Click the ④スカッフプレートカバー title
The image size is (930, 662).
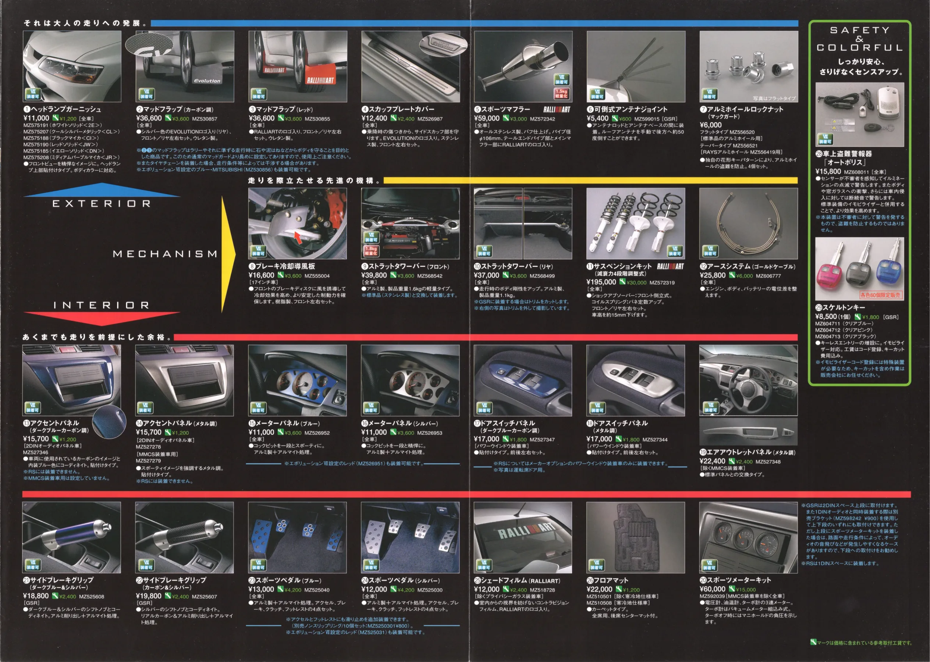pos(398,109)
